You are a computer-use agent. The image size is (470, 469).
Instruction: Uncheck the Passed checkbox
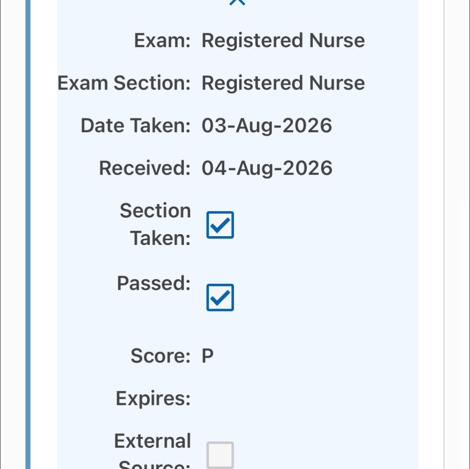click(220, 298)
